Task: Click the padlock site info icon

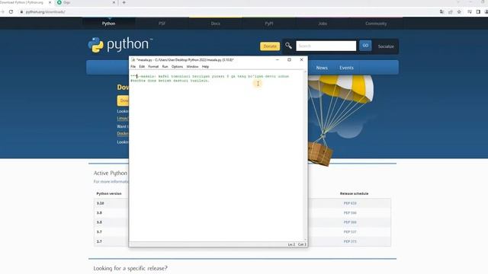Action: coord(21,12)
